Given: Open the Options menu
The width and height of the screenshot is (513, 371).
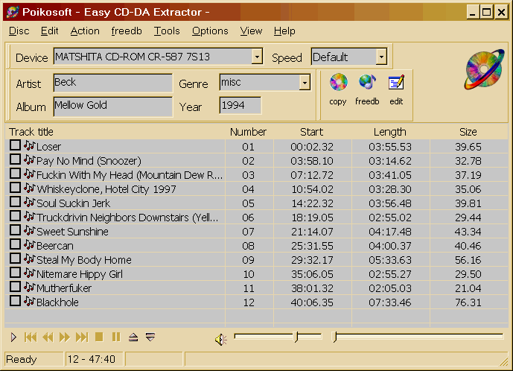Looking at the screenshot, I should pyautogui.click(x=210, y=31).
